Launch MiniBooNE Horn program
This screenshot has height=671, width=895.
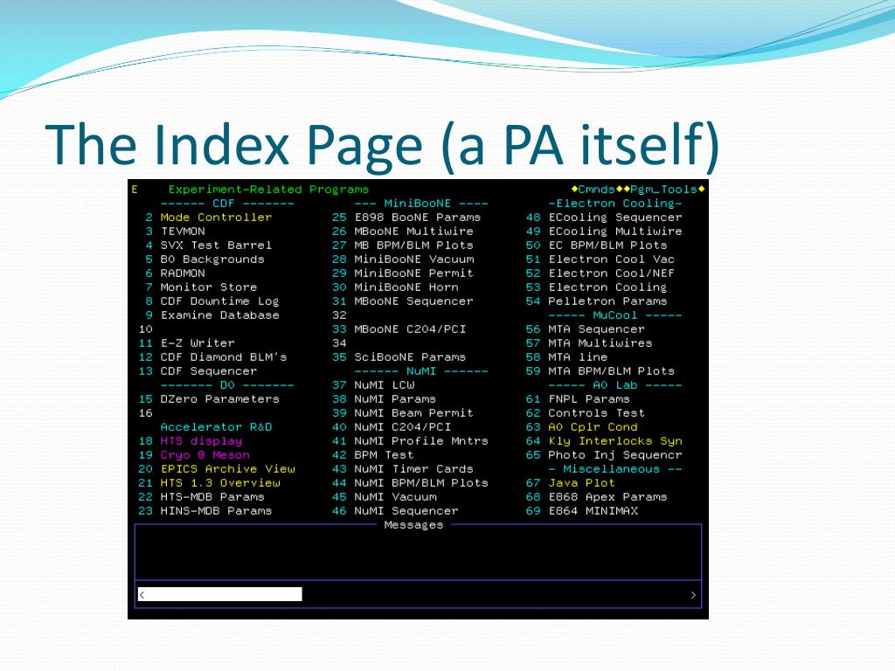click(406, 287)
